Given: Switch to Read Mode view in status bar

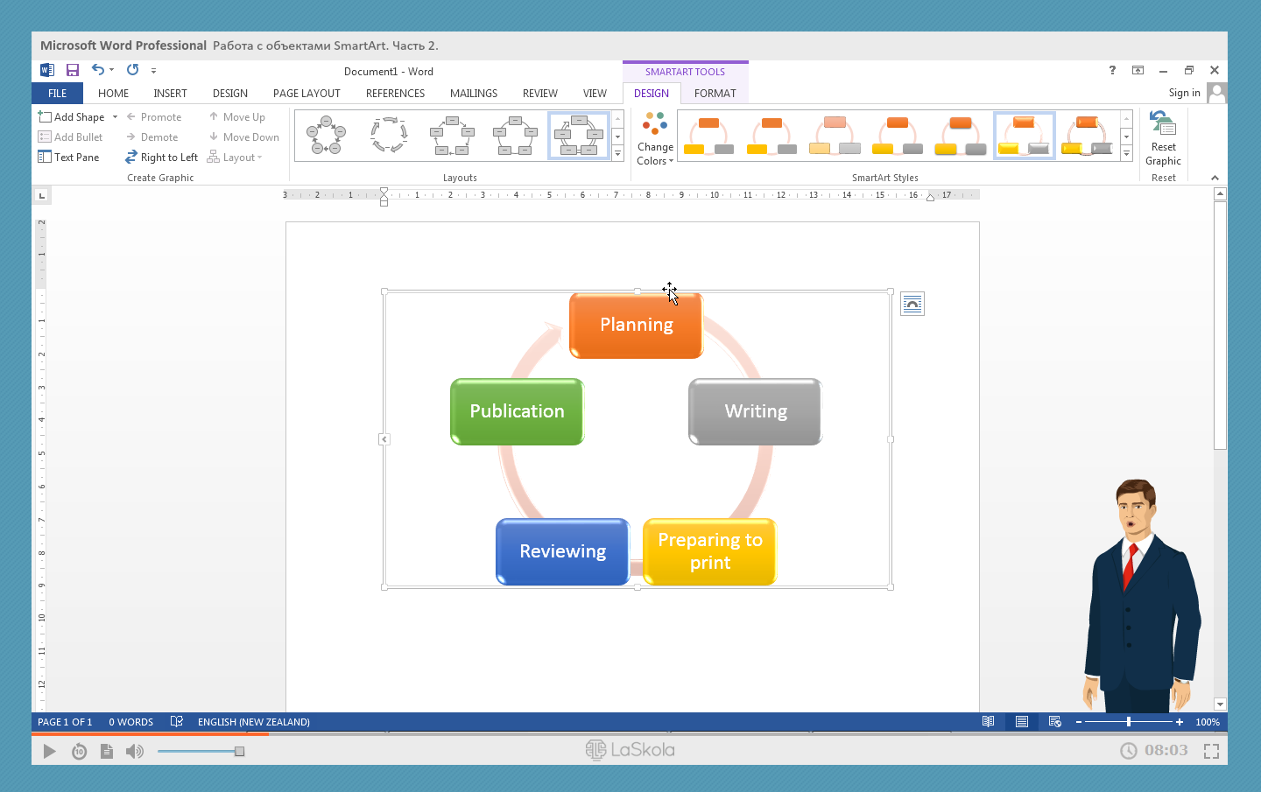Looking at the screenshot, I should point(988,722).
